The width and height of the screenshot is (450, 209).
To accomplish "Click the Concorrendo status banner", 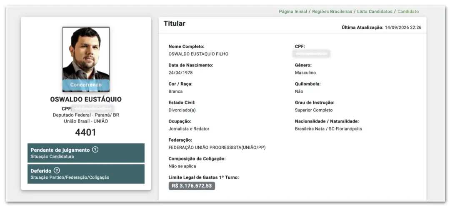I will (86, 85).
